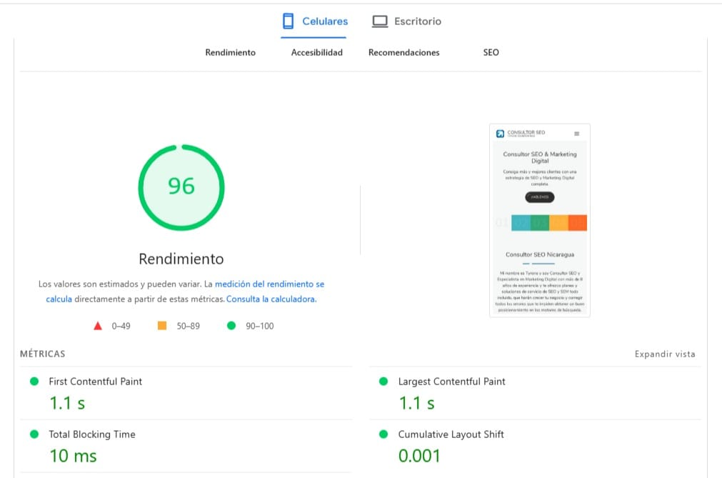Open the 'Consulta la calculadora' link
Viewport: 722px width, 478px height.
coord(271,299)
